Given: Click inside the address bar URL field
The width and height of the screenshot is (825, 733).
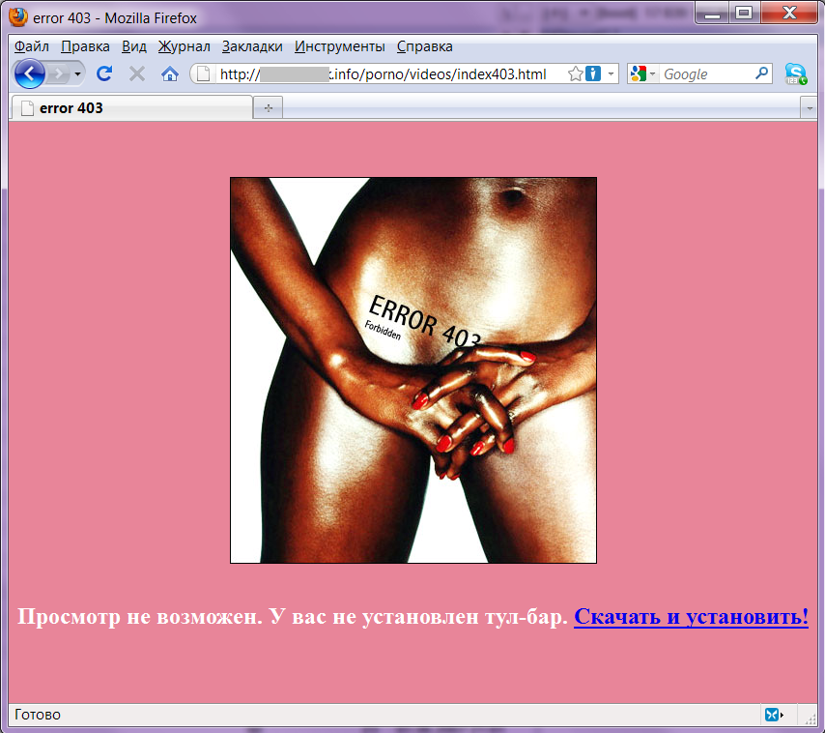Looking at the screenshot, I should (386, 73).
